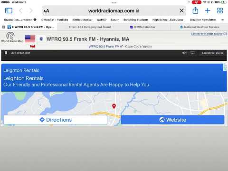The width and height of the screenshot is (228, 171).
Task: Open the Graduation Countdown bookmark
Action: [x=20, y=20]
